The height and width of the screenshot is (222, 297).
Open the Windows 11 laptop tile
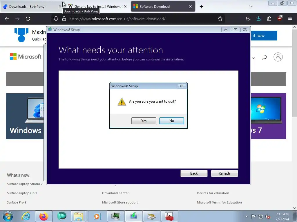tap(25, 116)
